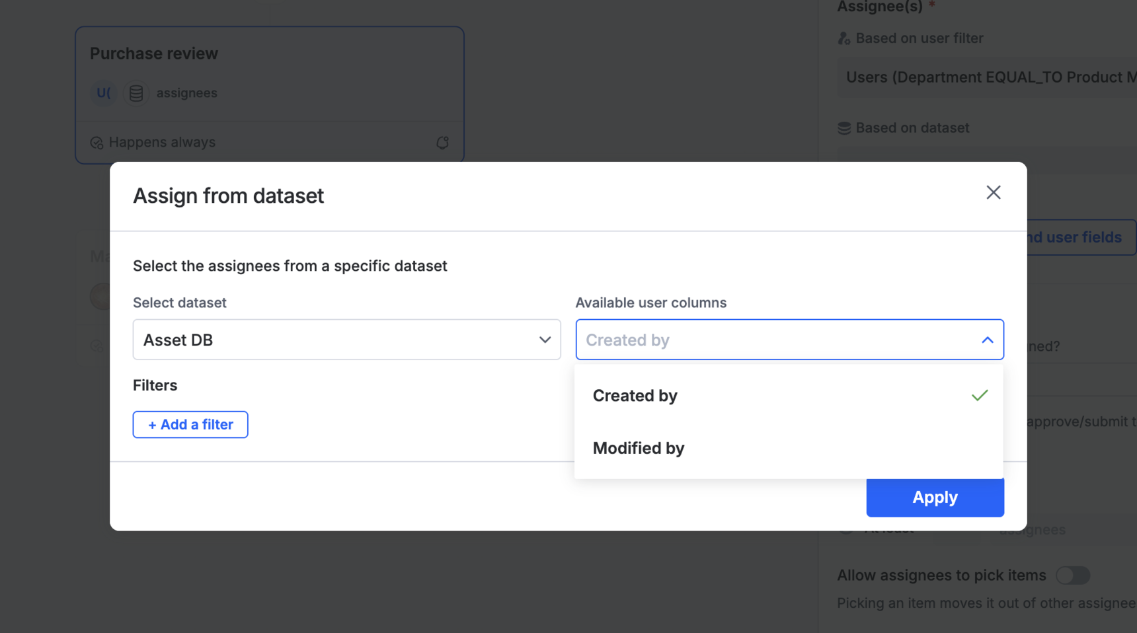Viewport: 1137px width, 633px height.
Task: Choose the Created by option
Action: pyautogui.click(x=789, y=395)
